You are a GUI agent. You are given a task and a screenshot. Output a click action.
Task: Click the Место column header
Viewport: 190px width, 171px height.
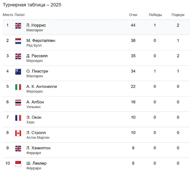(x=8, y=15)
